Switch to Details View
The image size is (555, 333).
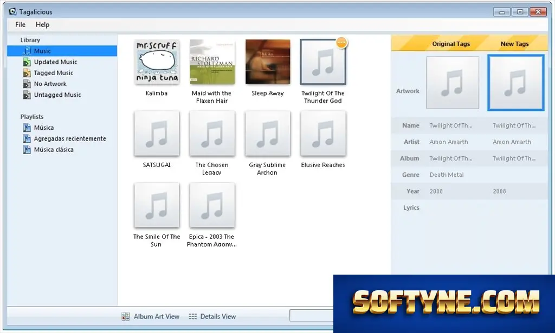(212, 316)
